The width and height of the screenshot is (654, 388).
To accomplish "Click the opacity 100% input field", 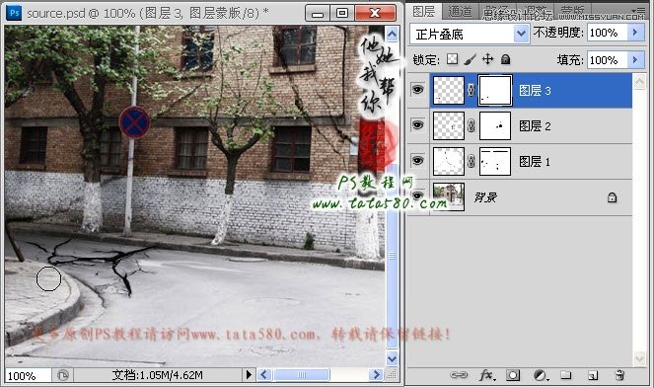I will [x=608, y=33].
